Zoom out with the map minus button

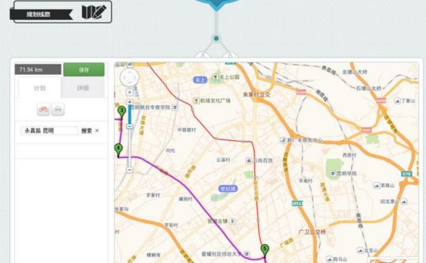pyautogui.click(x=130, y=170)
